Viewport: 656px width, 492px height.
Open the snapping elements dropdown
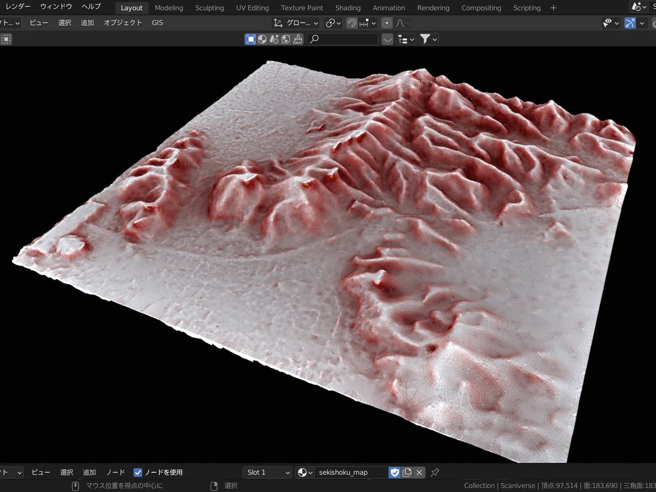tap(368, 23)
